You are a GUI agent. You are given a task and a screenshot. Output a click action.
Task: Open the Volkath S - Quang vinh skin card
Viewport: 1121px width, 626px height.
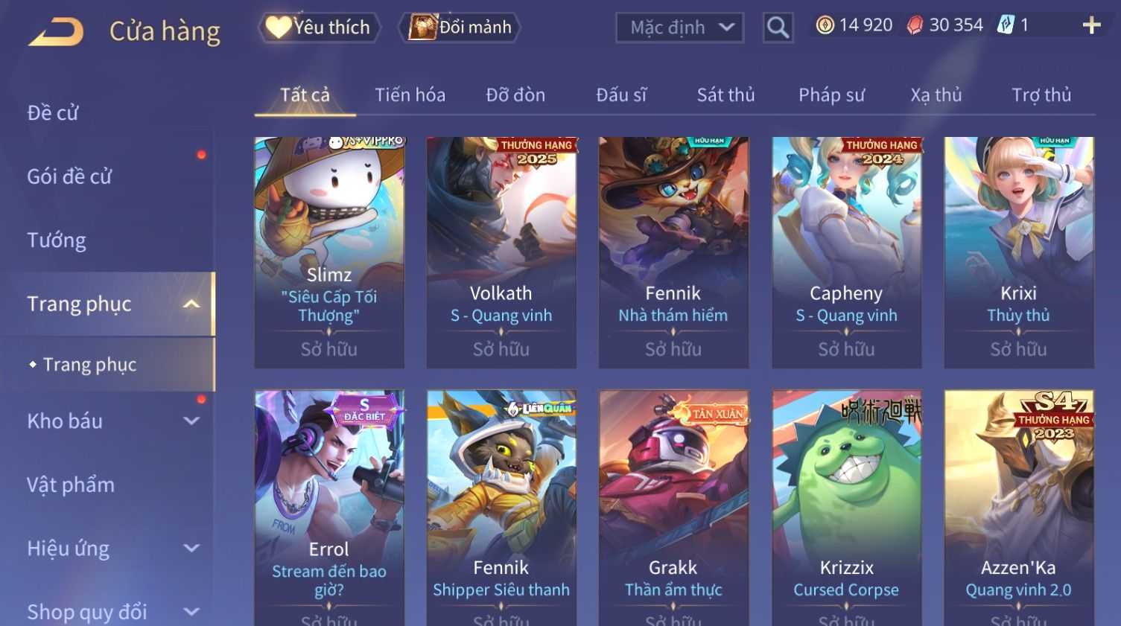pyautogui.click(x=501, y=252)
